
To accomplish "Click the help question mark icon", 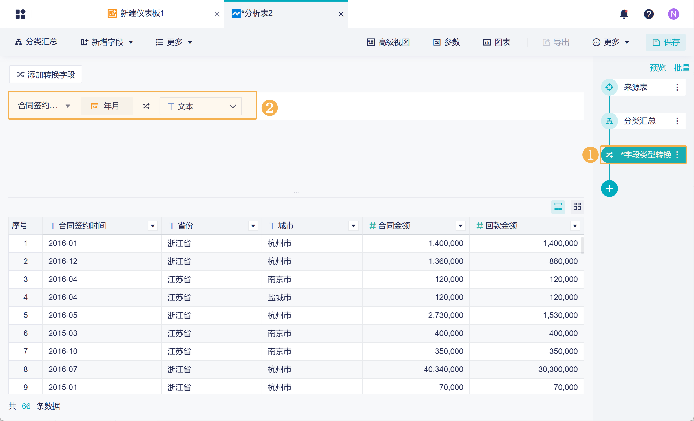I will (649, 14).
